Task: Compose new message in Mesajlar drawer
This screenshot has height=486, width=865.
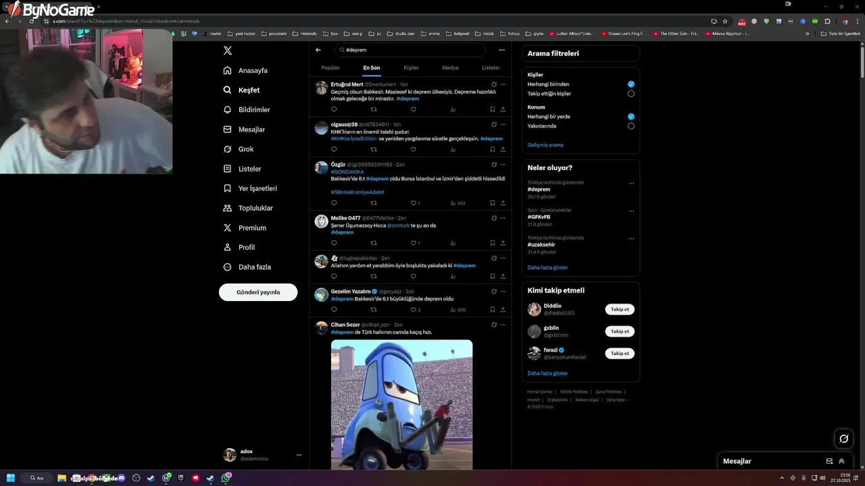Action: 829,461
